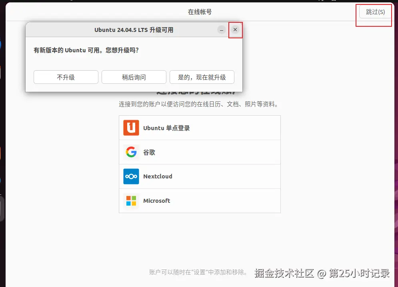Click the '在线帐号' window title
Viewport: 398px width, 287px height.
[x=200, y=12]
